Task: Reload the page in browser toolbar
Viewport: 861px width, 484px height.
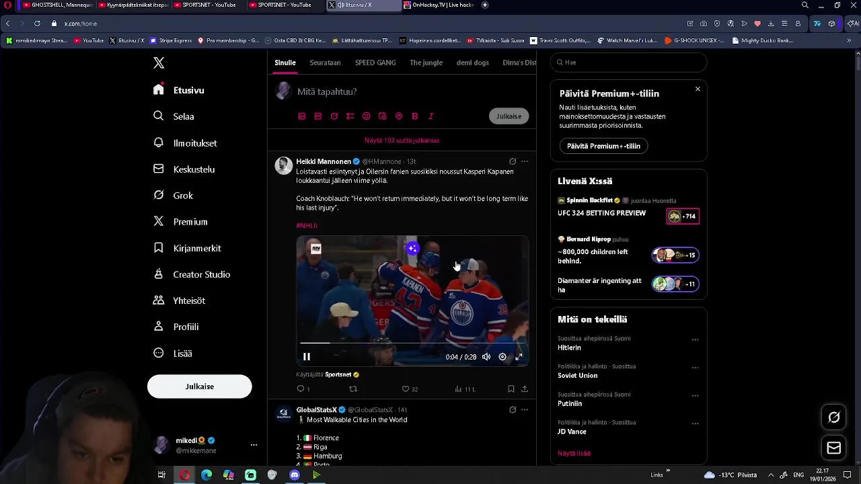Action: pos(37,24)
